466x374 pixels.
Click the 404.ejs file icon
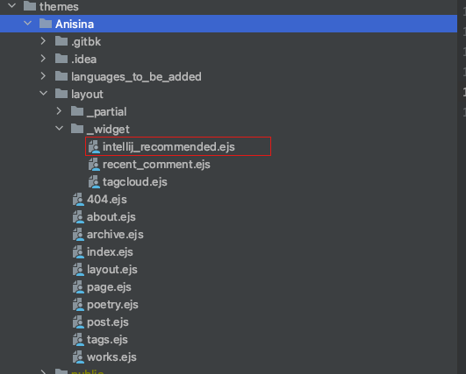(x=78, y=200)
